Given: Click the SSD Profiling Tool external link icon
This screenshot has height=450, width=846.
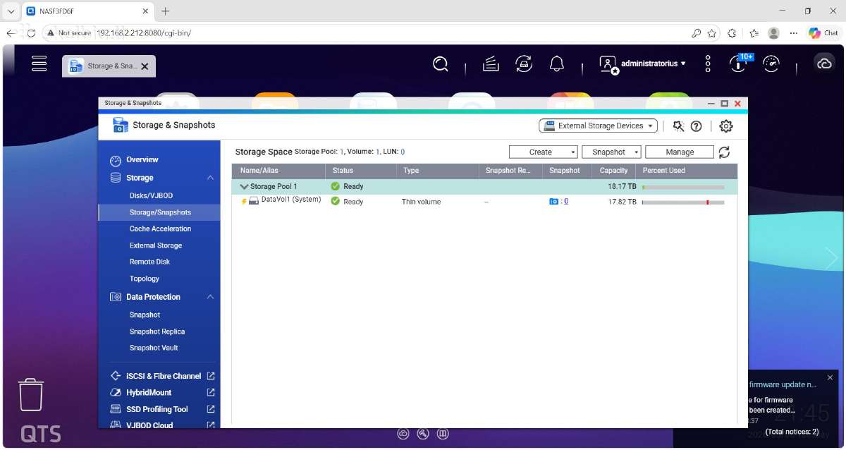Looking at the screenshot, I should coord(210,409).
